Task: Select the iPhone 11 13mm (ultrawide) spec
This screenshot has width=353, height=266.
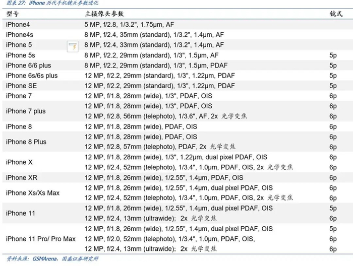Action: click(151, 218)
